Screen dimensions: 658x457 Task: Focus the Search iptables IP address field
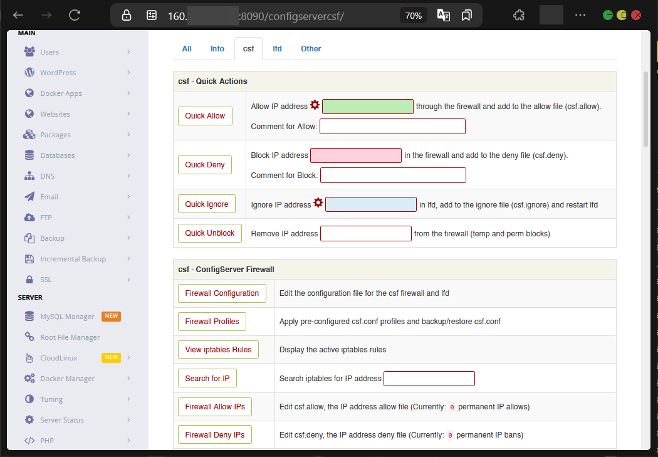click(x=429, y=379)
